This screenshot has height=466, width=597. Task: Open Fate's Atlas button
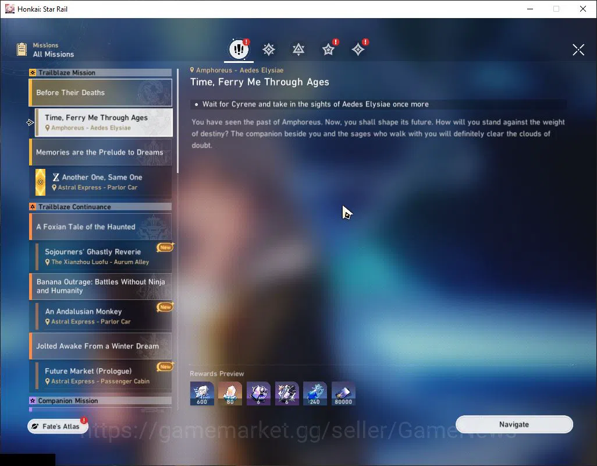[x=58, y=426]
